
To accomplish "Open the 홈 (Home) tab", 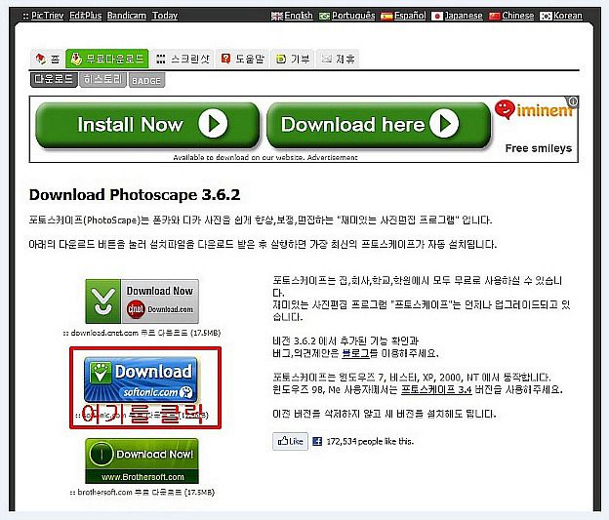I will [48, 59].
